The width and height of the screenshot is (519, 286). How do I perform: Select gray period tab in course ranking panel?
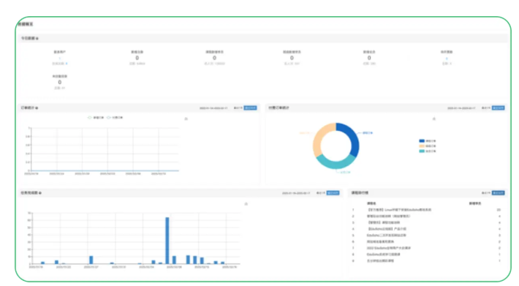click(486, 193)
